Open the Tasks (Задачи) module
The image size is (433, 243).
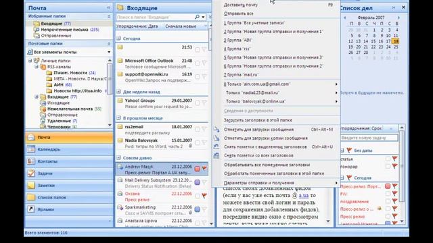pyautogui.click(x=69, y=173)
